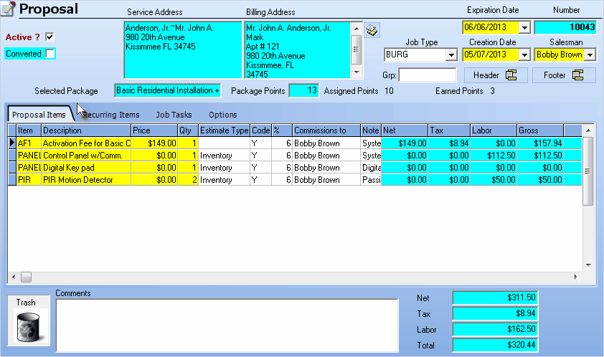This screenshot has height=357, width=604.
Task: Open the Job Type BURG dropdown
Action: [x=451, y=55]
